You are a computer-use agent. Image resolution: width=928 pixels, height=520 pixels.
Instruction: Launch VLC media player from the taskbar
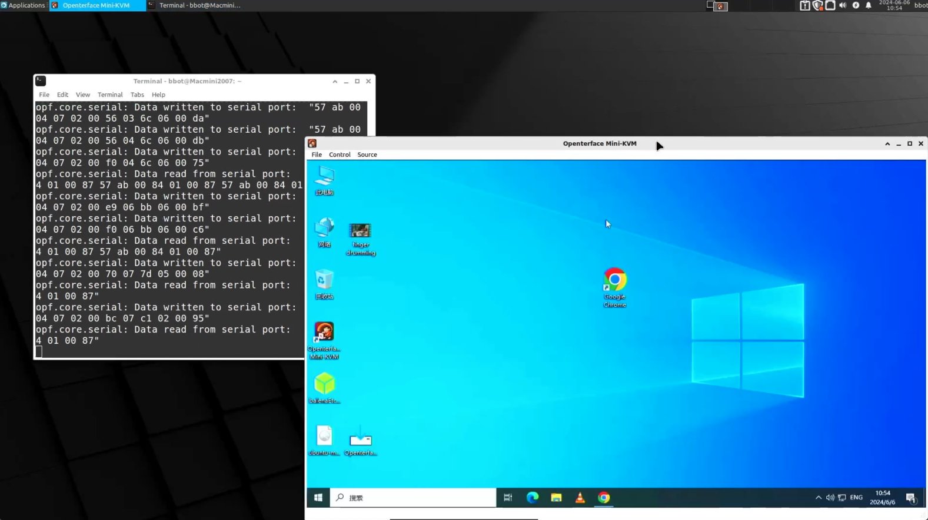[x=580, y=498]
